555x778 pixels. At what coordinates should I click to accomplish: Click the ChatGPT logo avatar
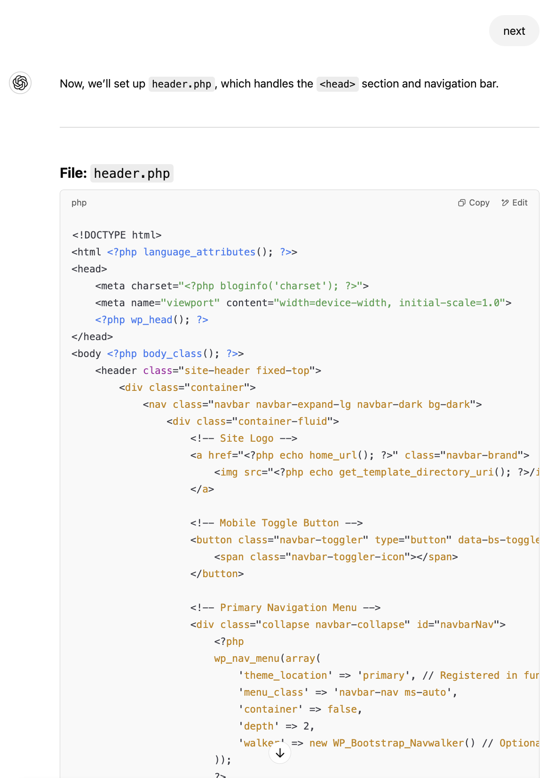click(x=20, y=83)
